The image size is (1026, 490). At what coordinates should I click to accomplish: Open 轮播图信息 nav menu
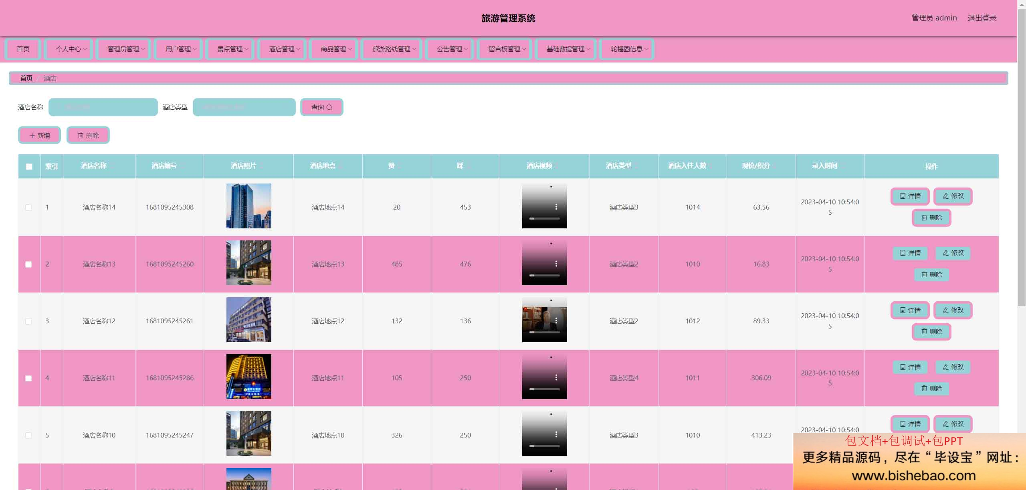[627, 49]
